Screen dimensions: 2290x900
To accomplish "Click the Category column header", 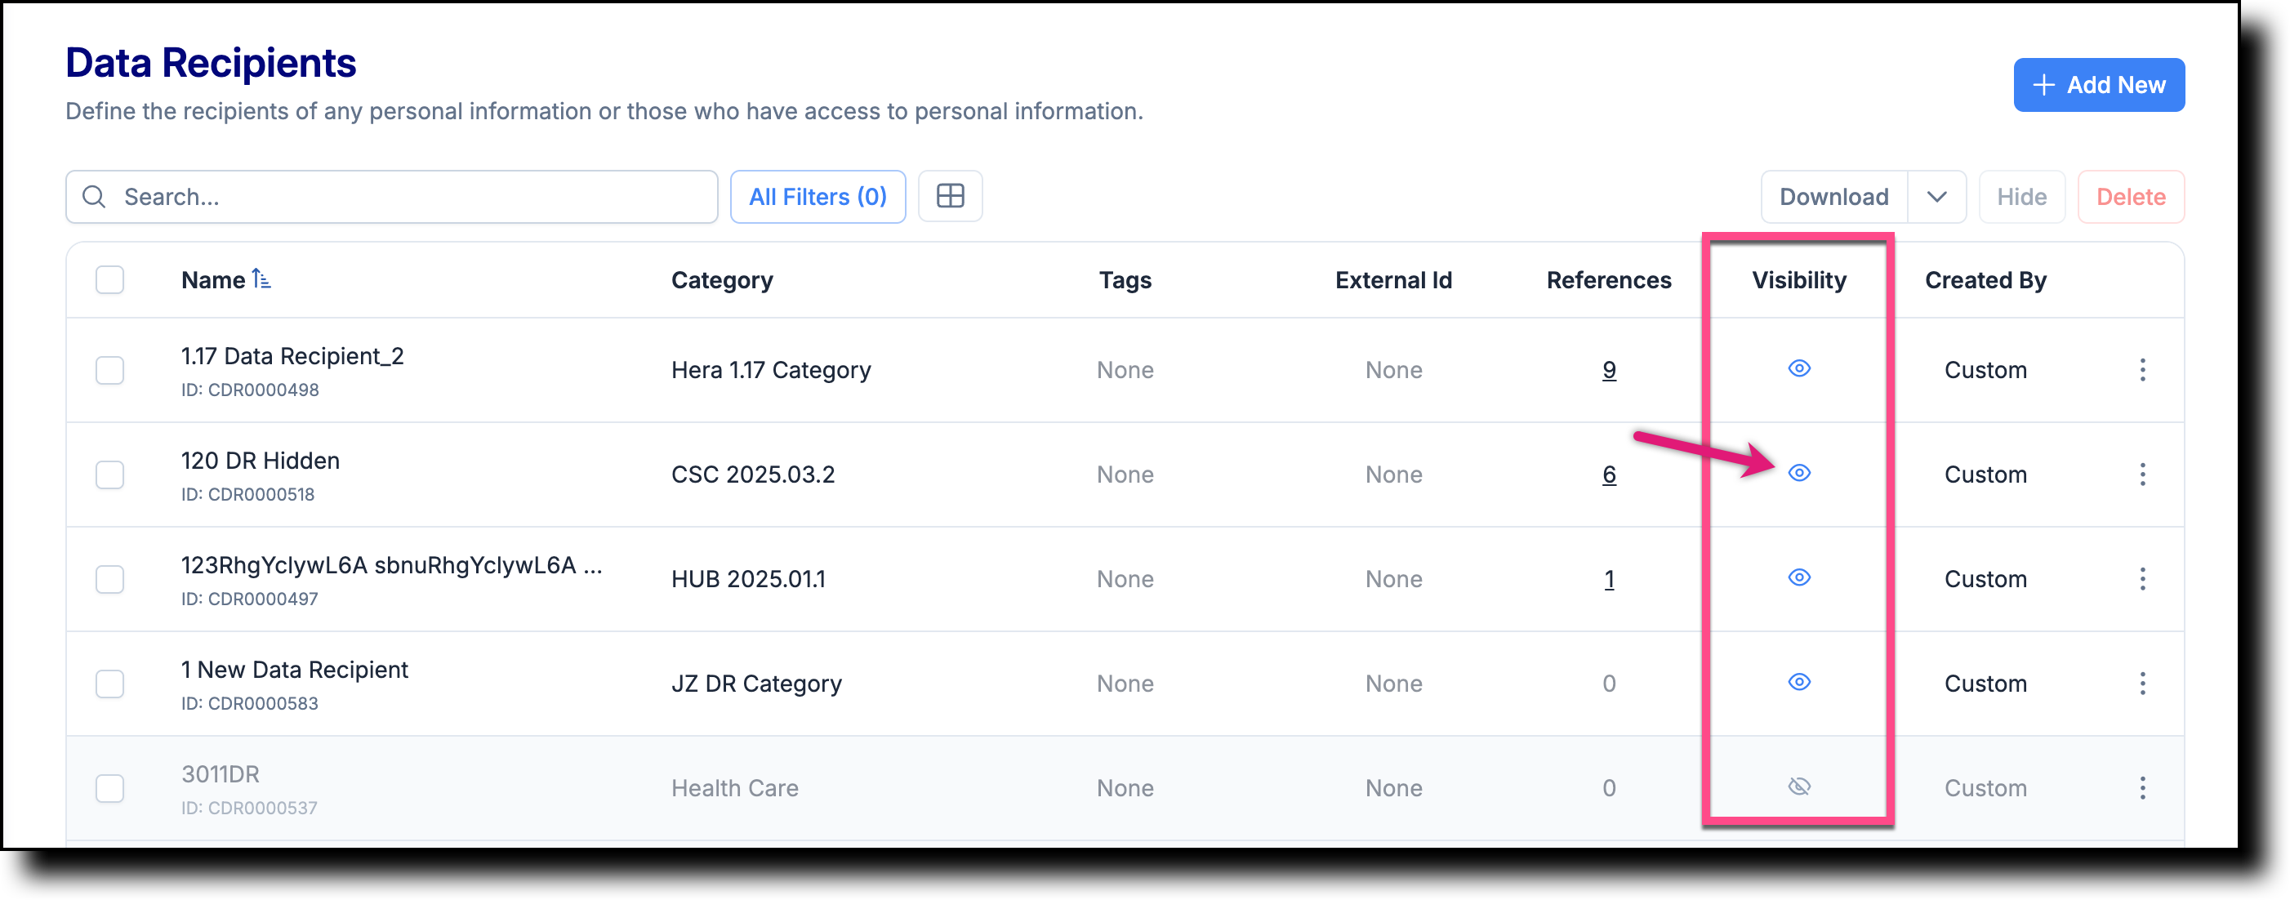I will tap(722, 280).
